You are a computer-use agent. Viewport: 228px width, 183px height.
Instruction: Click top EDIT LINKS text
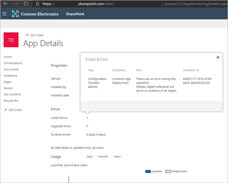37,35
